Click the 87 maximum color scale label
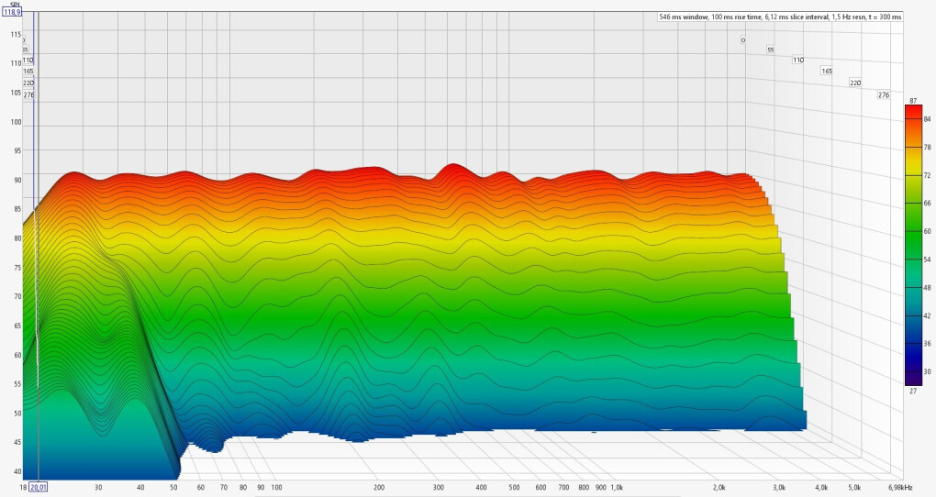Screen dimensions: 936x497 [x=913, y=101]
